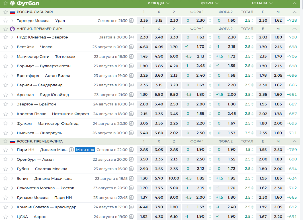Screen dimensions: 303x220
Task: Open +790 markets for Лидс Юнайтед — Эвертон
Action: (x=292, y=37)
